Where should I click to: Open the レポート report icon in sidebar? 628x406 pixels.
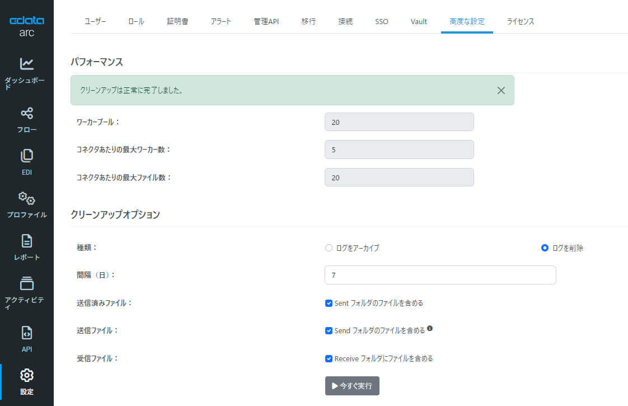tap(26, 241)
